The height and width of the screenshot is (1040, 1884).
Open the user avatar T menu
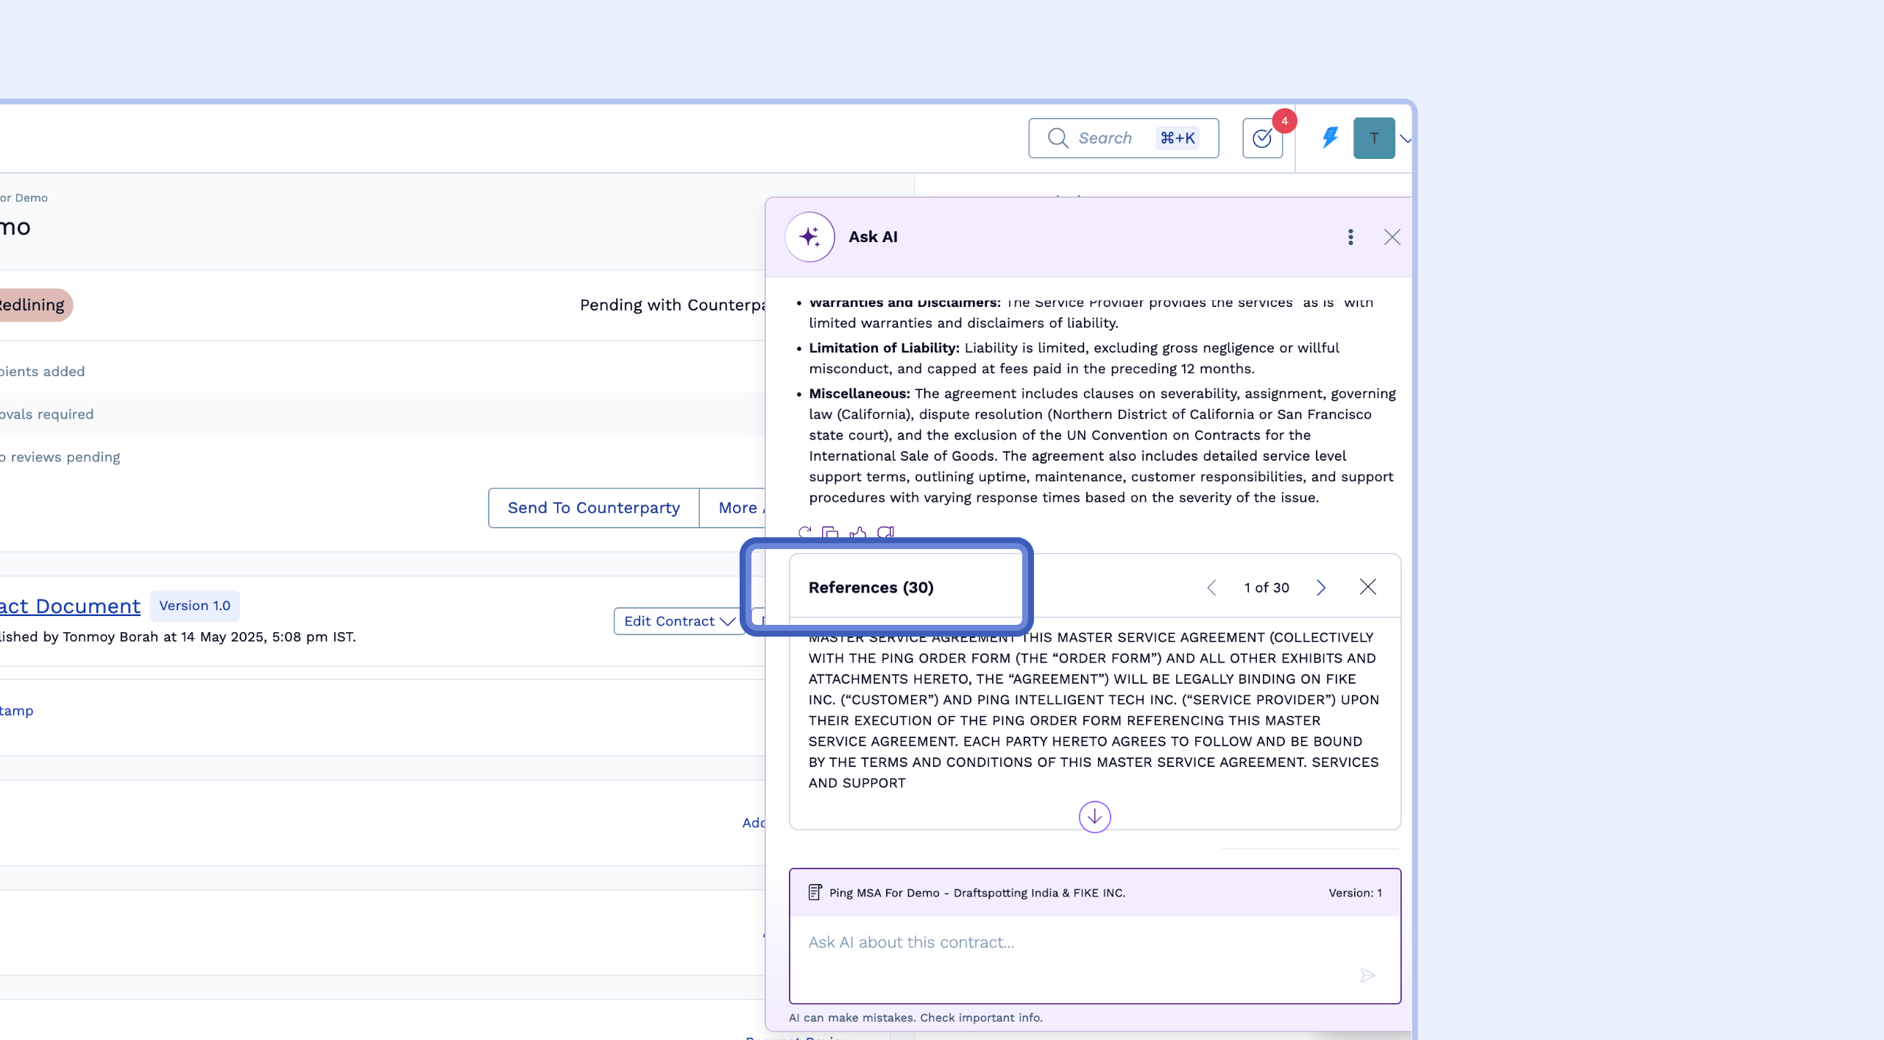[1374, 138]
